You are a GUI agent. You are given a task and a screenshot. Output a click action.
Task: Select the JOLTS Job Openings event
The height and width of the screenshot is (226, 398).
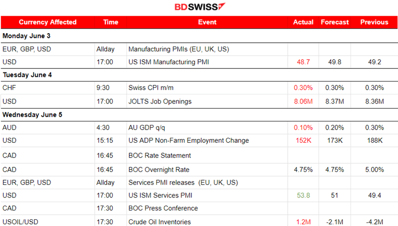point(160,102)
